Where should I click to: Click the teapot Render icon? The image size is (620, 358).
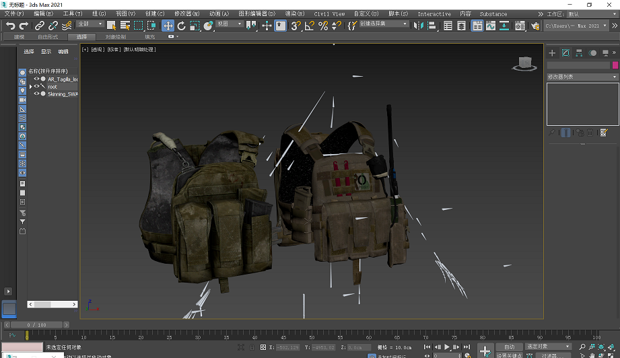tap(535, 26)
